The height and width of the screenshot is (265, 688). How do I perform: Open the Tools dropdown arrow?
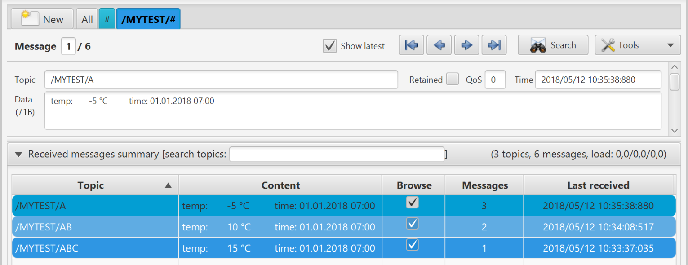pos(671,45)
